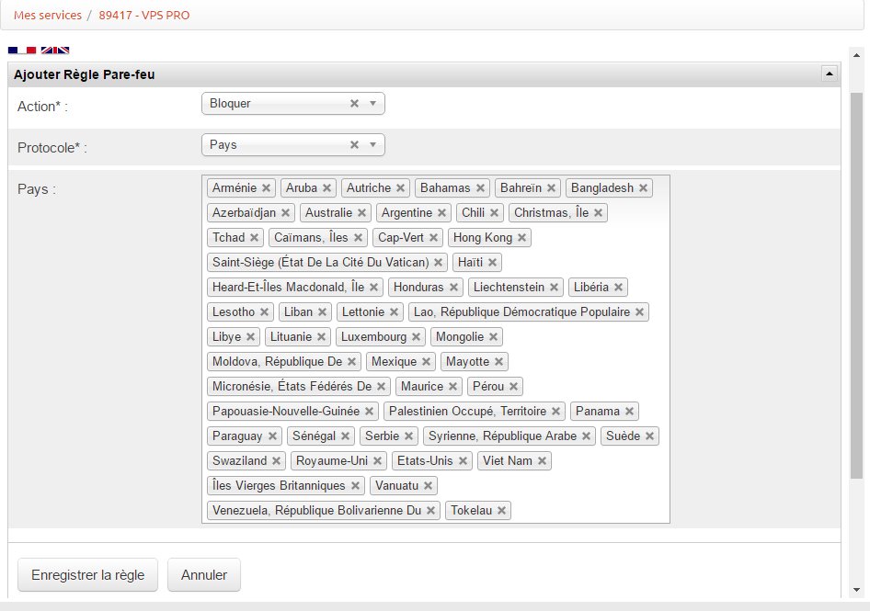This screenshot has width=870, height=611.
Task: Delete Moldova, République De tag
Action: pyautogui.click(x=352, y=361)
